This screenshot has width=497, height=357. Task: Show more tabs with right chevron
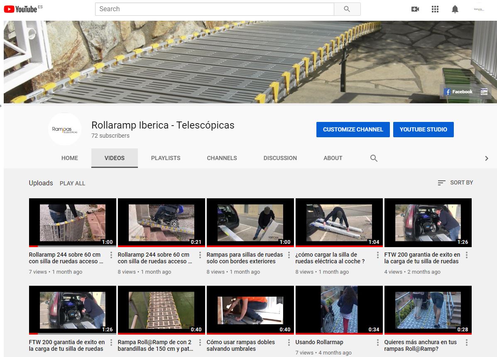(487, 158)
